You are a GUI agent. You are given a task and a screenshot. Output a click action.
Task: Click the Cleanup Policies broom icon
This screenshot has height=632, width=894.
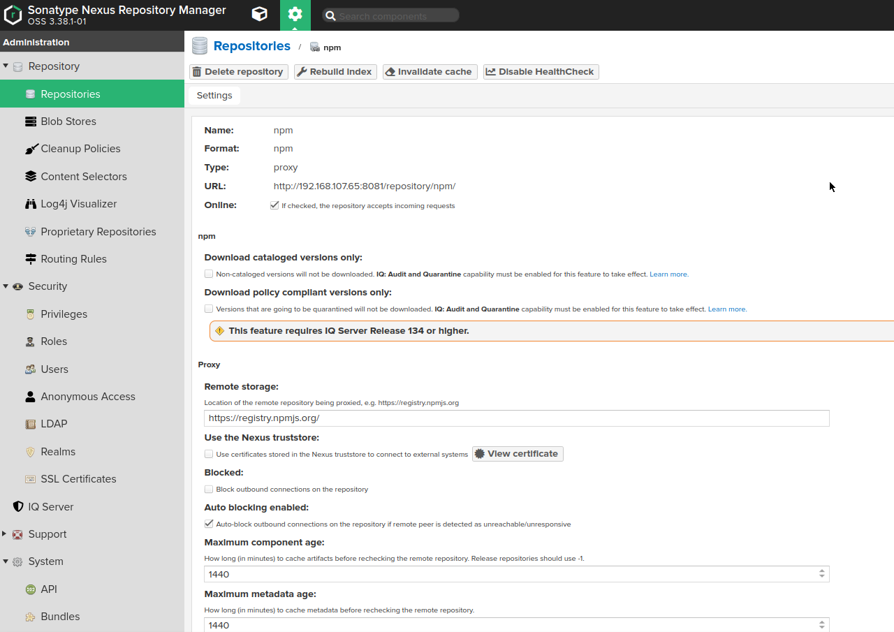point(31,149)
